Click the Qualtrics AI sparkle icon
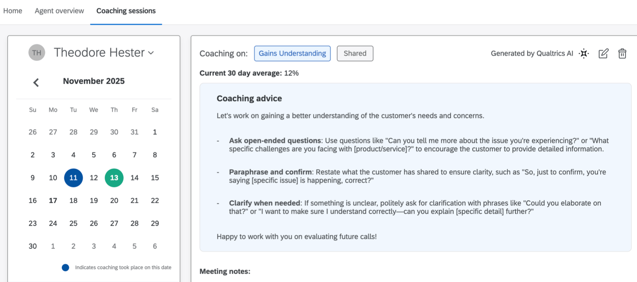The height and width of the screenshot is (282, 637). pos(584,53)
